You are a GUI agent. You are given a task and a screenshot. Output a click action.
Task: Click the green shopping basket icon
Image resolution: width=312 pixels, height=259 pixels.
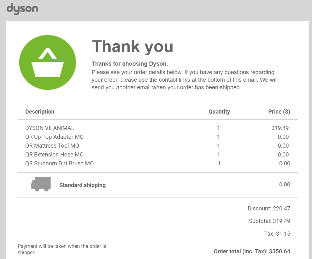(48, 62)
